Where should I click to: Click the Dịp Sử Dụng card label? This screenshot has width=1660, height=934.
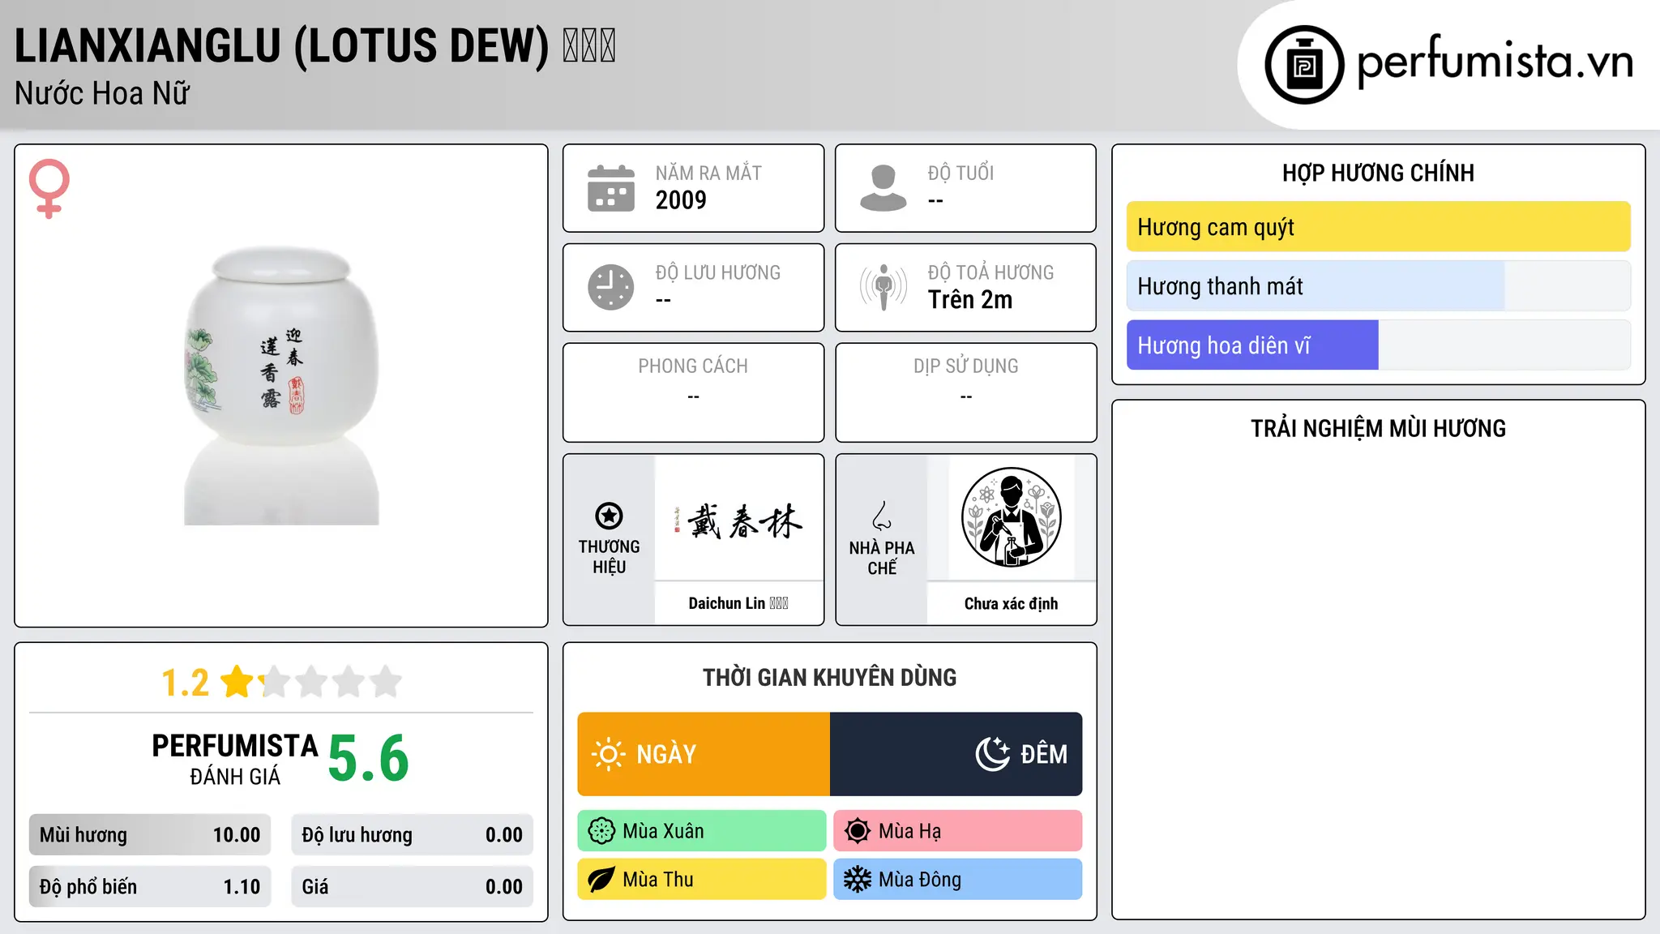(x=966, y=366)
